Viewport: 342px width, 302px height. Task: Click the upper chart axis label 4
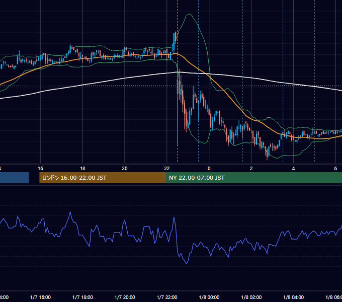[293, 169]
